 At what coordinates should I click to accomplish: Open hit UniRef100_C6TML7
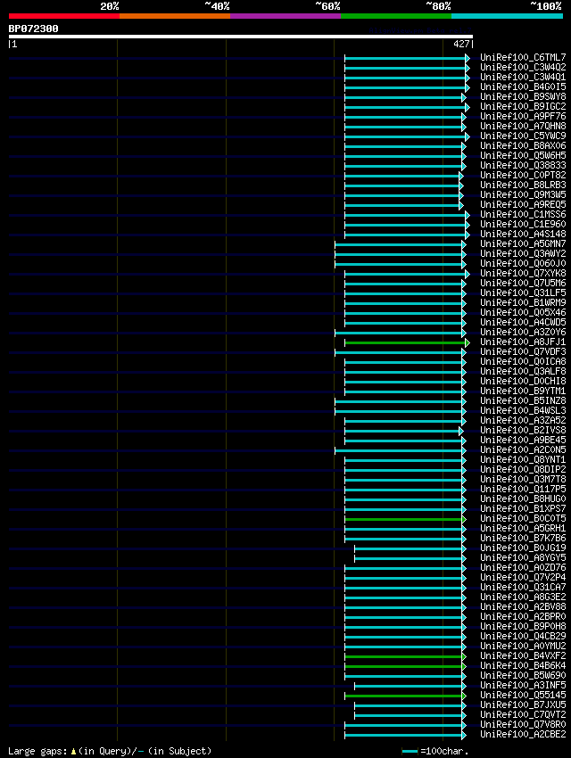tap(523, 58)
